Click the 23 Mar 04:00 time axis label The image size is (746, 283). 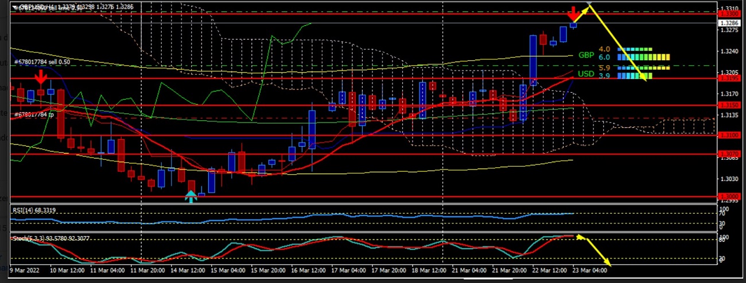click(x=588, y=270)
